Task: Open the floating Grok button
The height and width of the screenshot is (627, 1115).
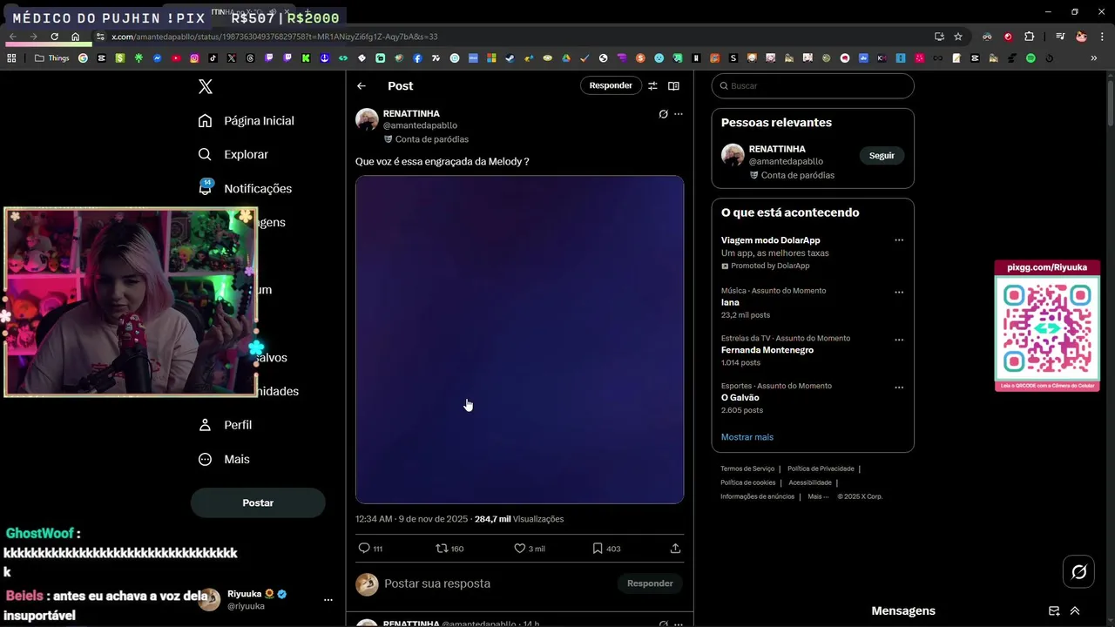Action: pyautogui.click(x=1079, y=572)
